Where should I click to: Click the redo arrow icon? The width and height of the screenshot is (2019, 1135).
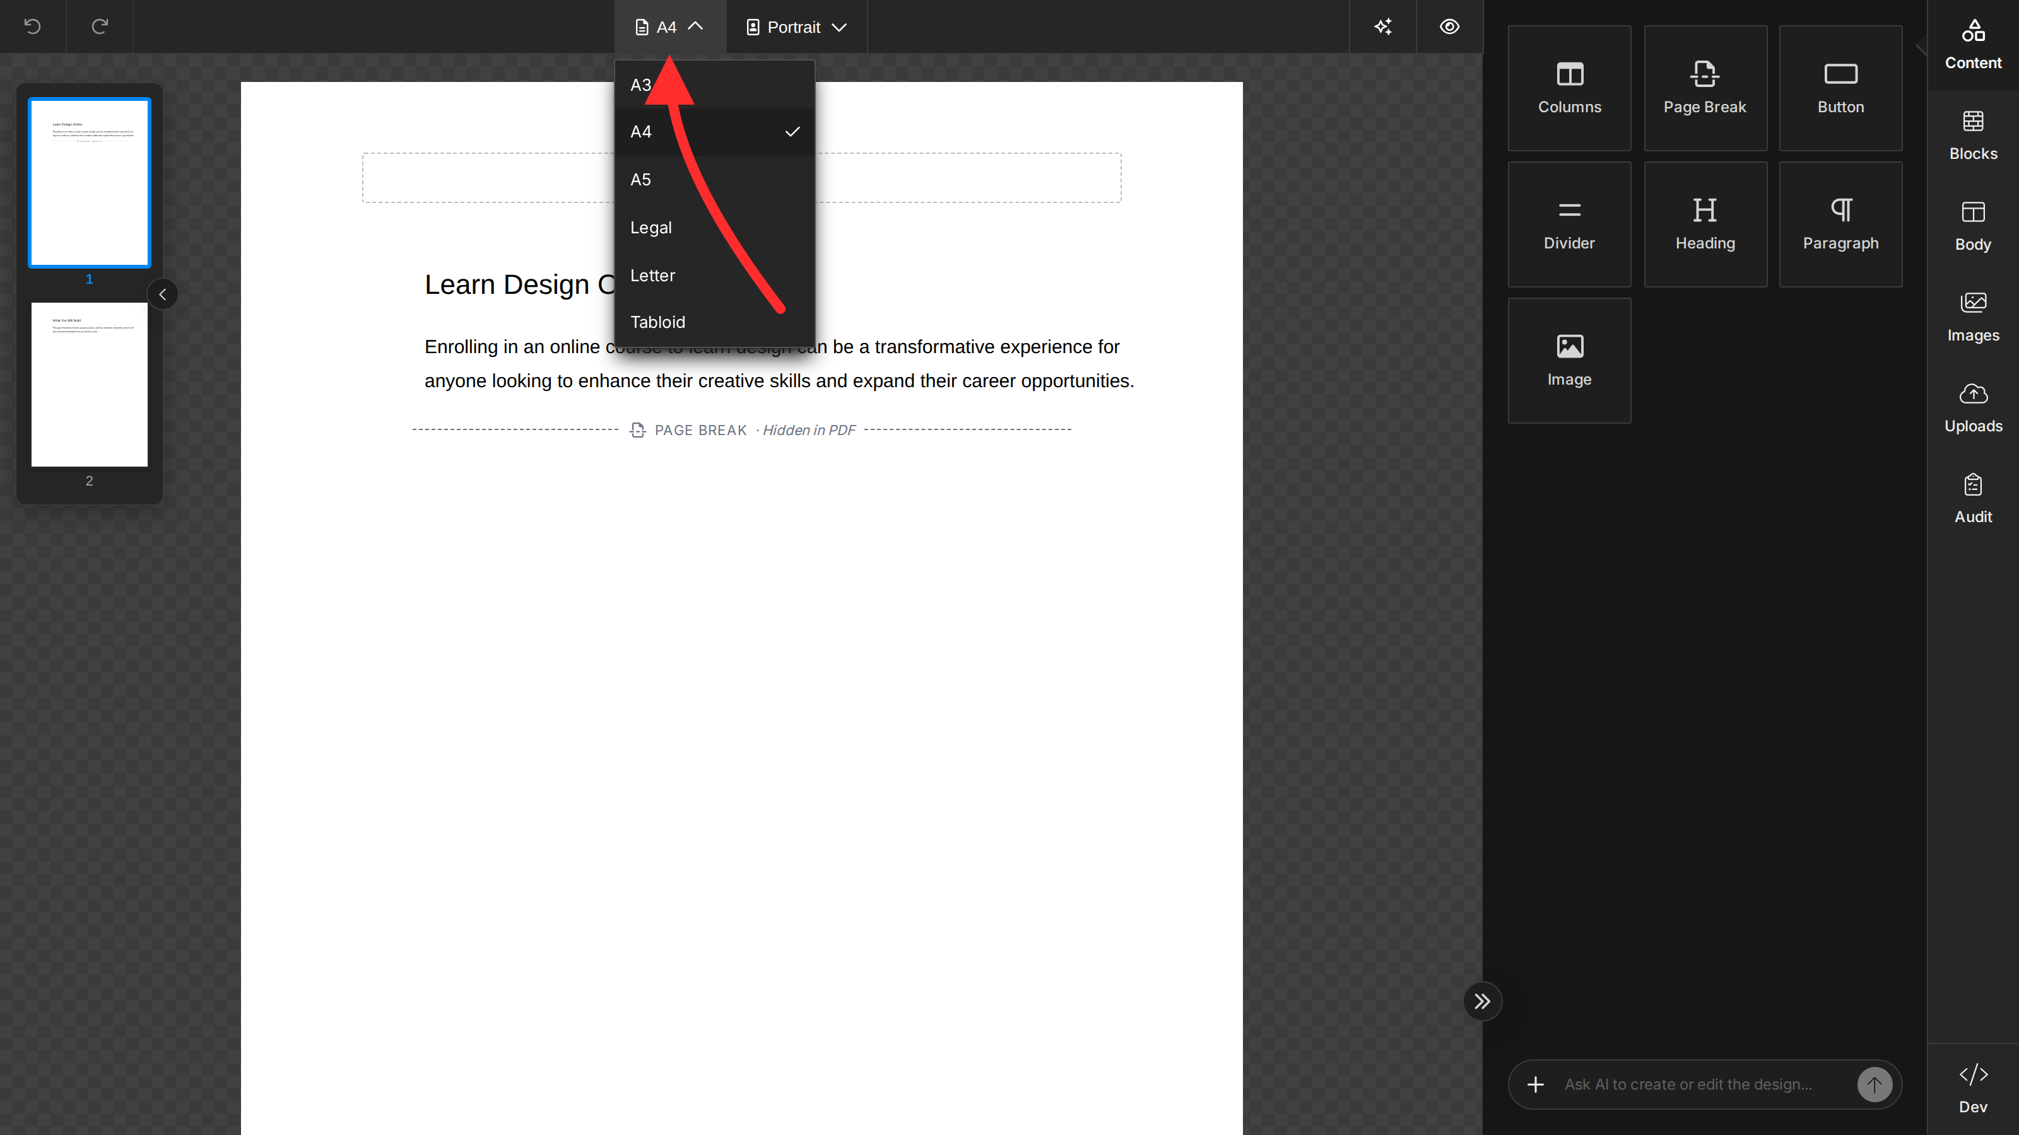pyautogui.click(x=100, y=26)
